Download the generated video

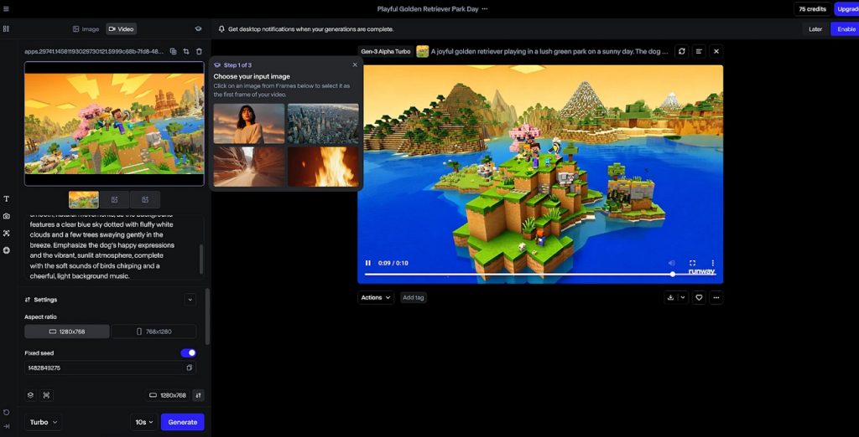tap(670, 297)
